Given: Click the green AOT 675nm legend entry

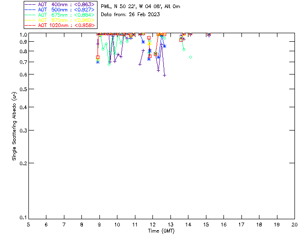Looking at the screenshot, I should click(x=60, y=15).
